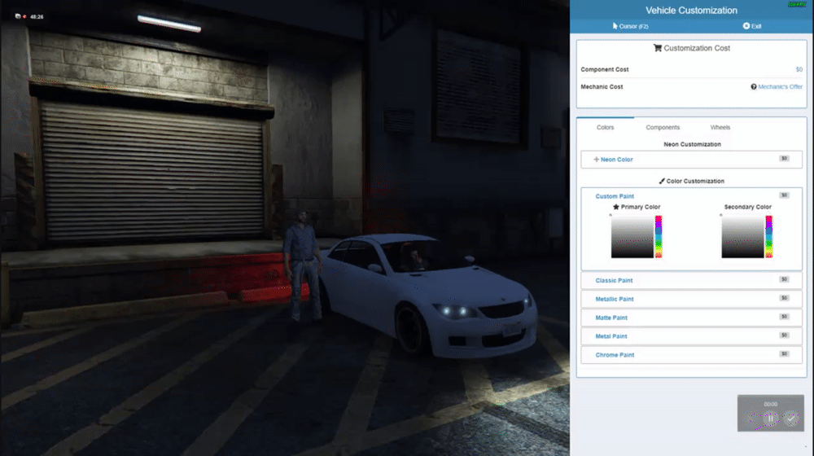Click the paintbrush icon beside Color Customization
Viewport: 814px width, 456px height.
[662, 182]
